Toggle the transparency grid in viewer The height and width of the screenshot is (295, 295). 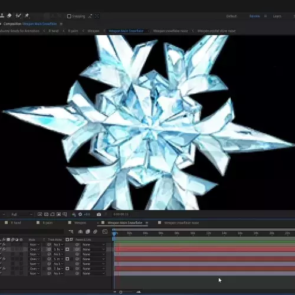46,214
